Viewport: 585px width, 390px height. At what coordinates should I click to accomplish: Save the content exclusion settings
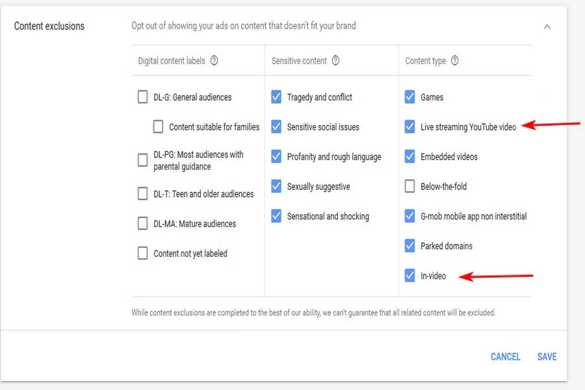click(547, 356)
